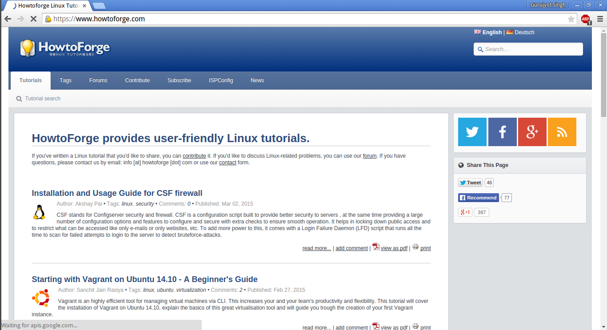Click 'Author: Akshay Pai' text
This screenshot has width=607, height=330.
(80, 204)
